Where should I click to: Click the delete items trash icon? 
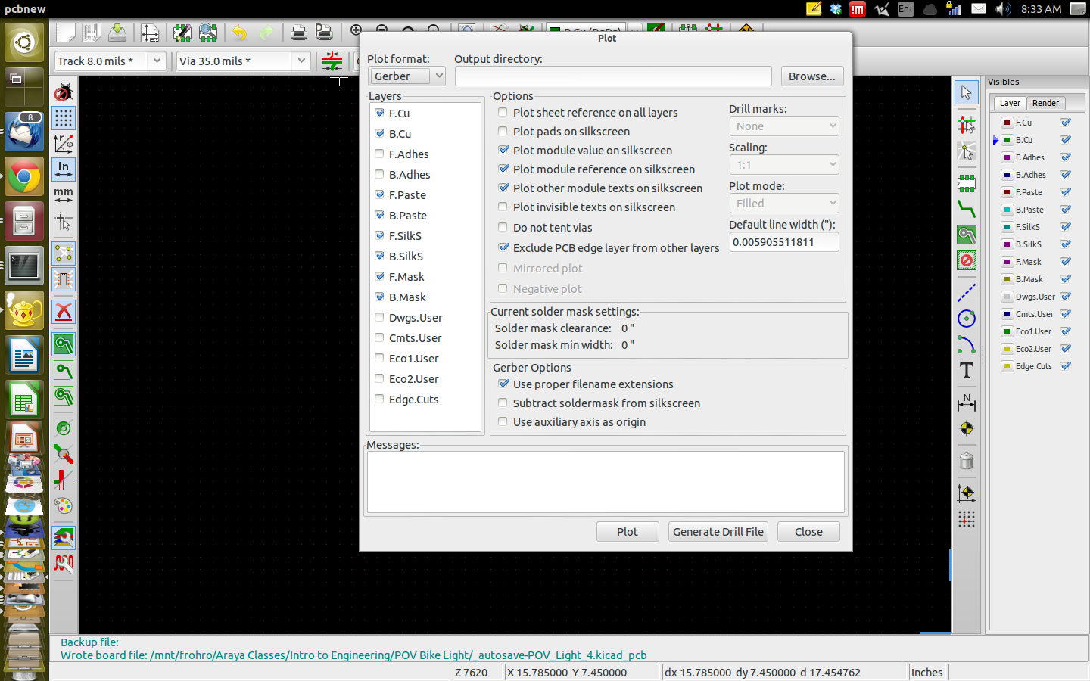click(x=967, y=461)
